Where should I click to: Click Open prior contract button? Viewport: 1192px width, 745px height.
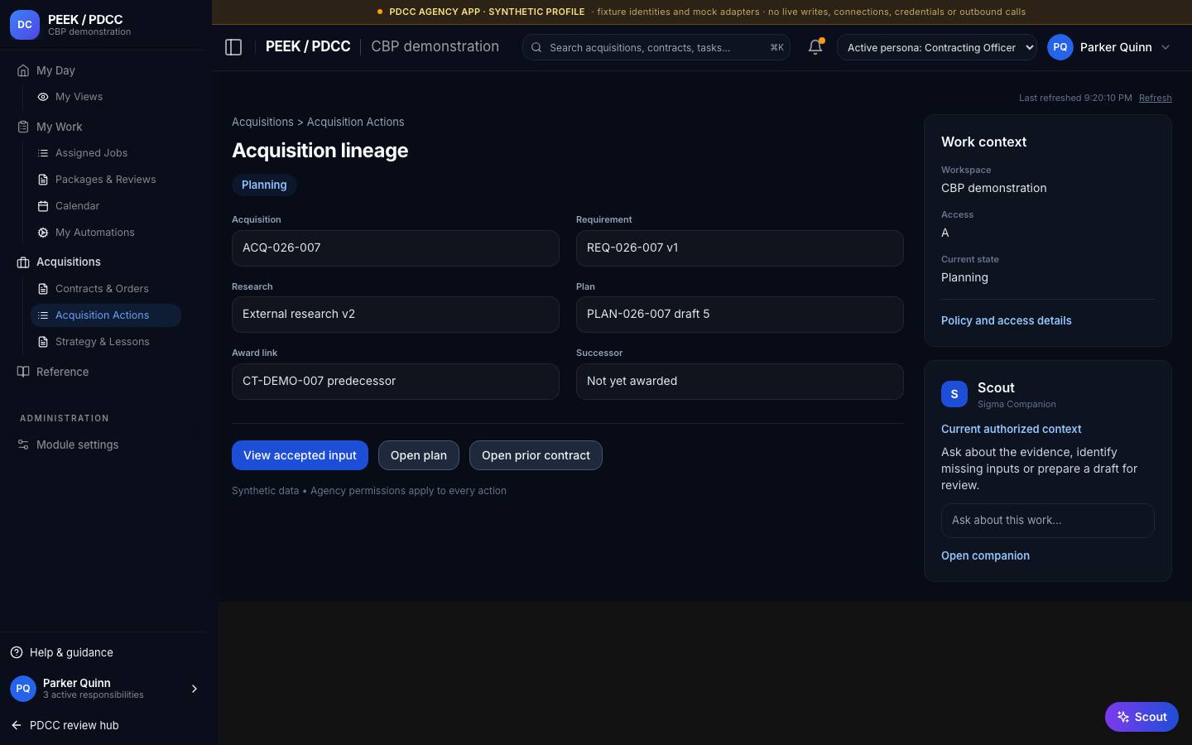click(536, 455)
